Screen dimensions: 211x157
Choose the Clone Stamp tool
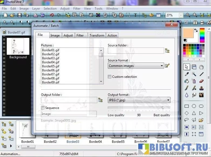pyautogui.click(x=201, y=88)
